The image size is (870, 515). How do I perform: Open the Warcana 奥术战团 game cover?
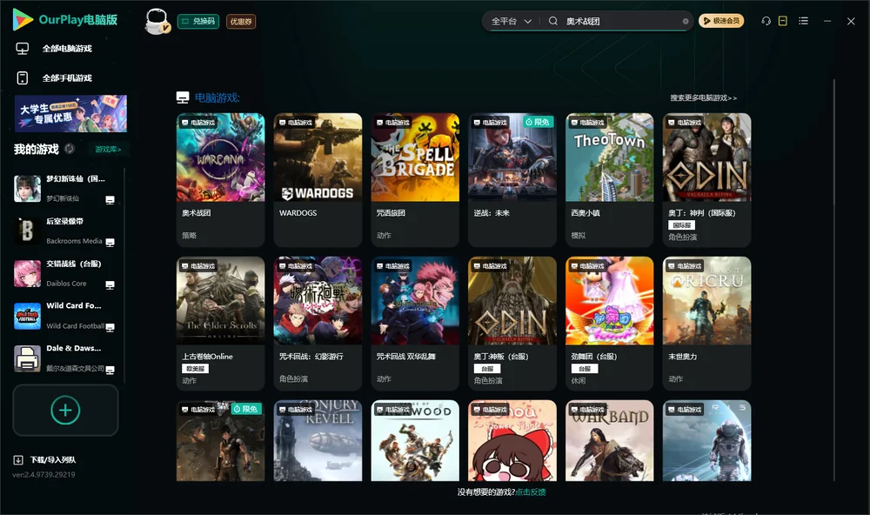pos(221,157)
